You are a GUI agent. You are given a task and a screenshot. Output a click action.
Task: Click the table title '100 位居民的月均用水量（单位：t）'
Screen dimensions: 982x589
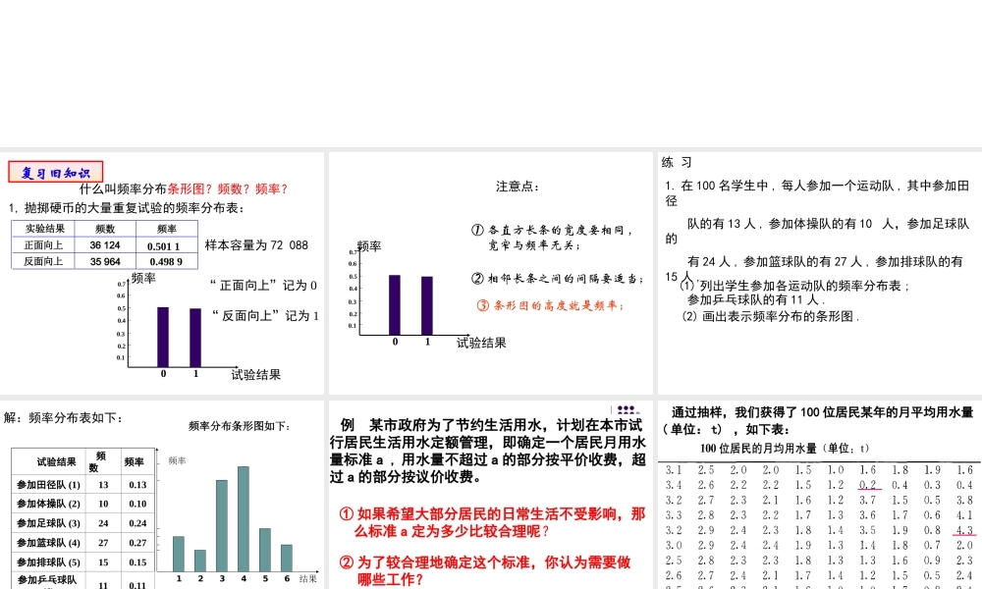(785, 449)
